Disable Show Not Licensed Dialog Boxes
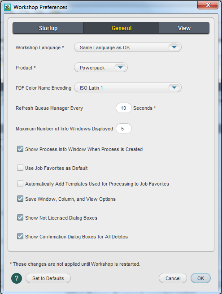The height and width of the screenshot is (294, 222). point(20,217)
